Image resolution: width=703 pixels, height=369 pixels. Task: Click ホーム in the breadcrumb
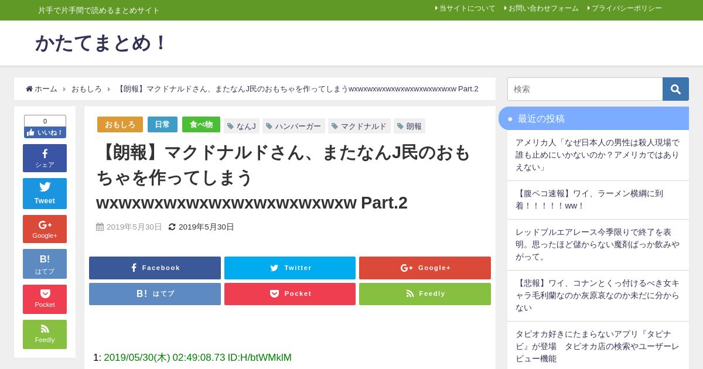pyautogui.click(x=46, y=89)
